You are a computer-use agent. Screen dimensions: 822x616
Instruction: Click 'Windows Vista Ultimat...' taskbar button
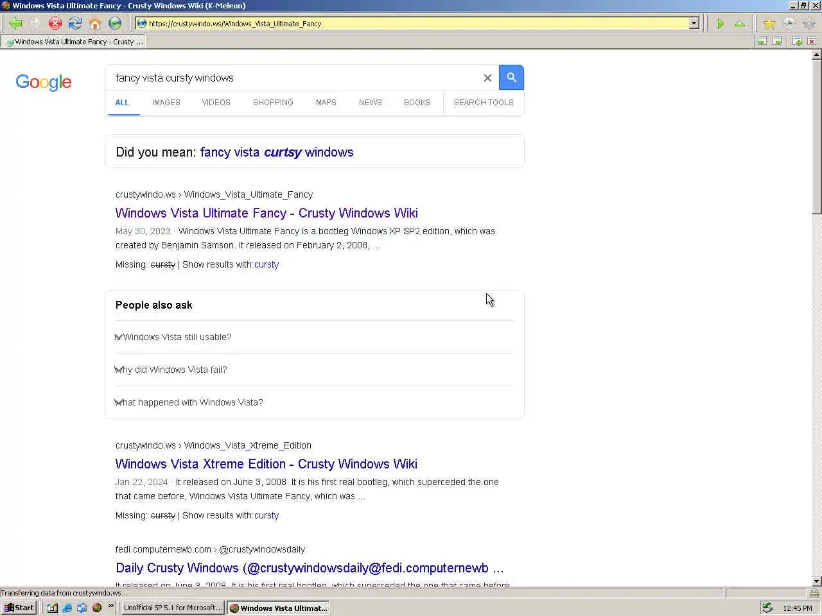(x=279, y=608)
